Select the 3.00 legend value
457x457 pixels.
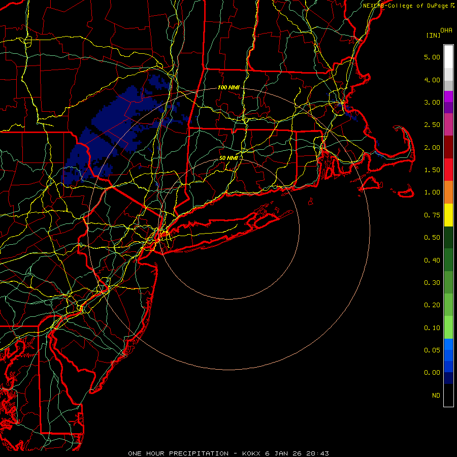[x=432, y=102]
